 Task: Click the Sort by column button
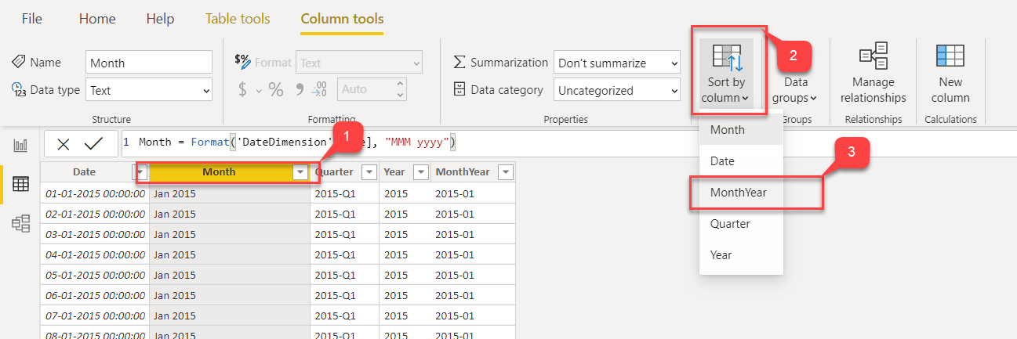coord(726,74)
